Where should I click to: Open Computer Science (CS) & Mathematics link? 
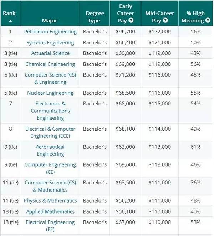(50, 186)
